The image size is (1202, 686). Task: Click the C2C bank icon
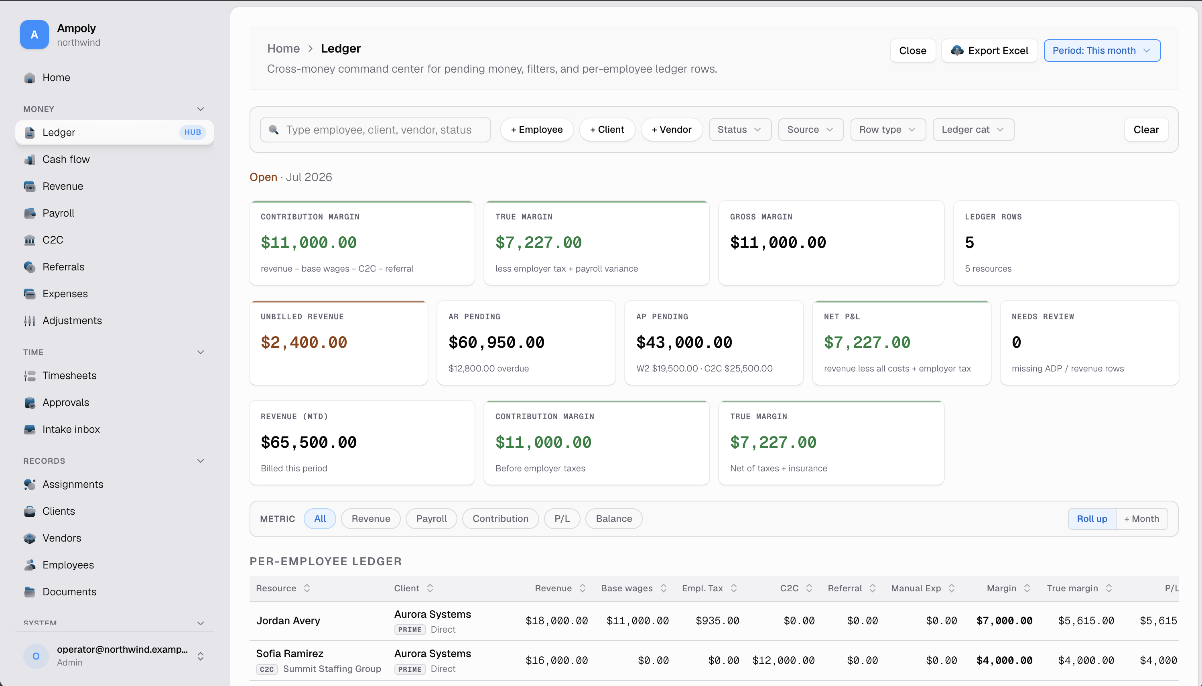(x=30, y=240)
